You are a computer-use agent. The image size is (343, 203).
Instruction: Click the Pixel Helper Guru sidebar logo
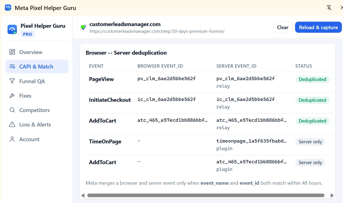pyautogui.click(x=12, y=29)
